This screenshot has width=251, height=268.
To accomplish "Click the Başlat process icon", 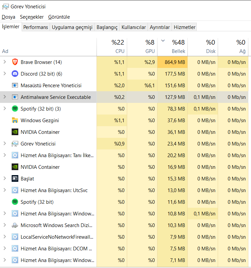I will coord(15,179).
